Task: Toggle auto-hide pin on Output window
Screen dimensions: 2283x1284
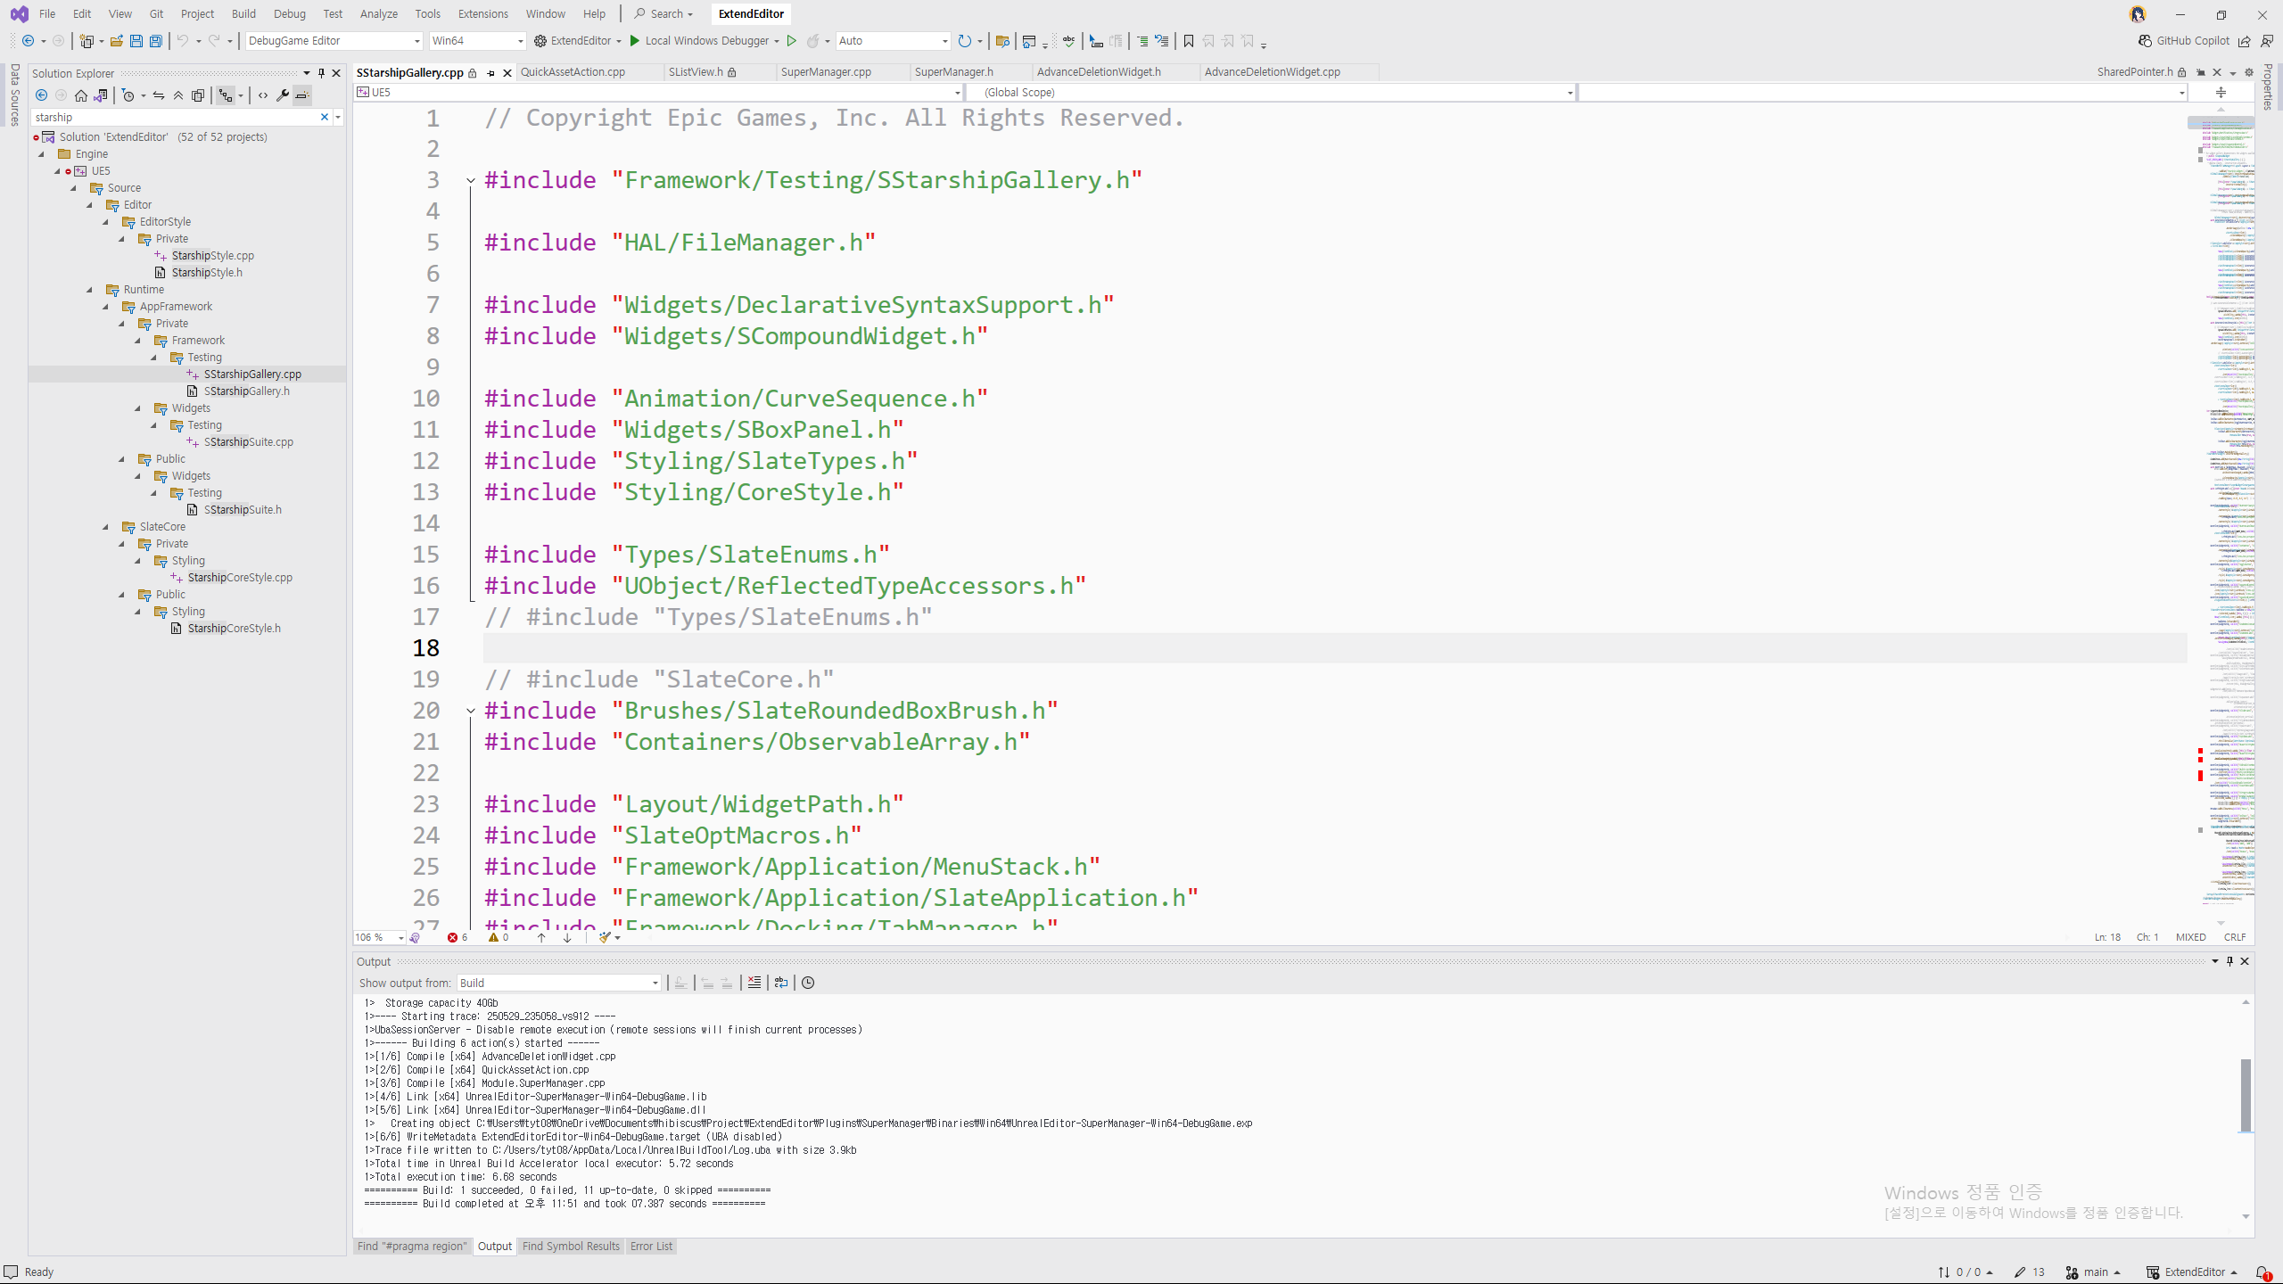Action: point(2229,961)
